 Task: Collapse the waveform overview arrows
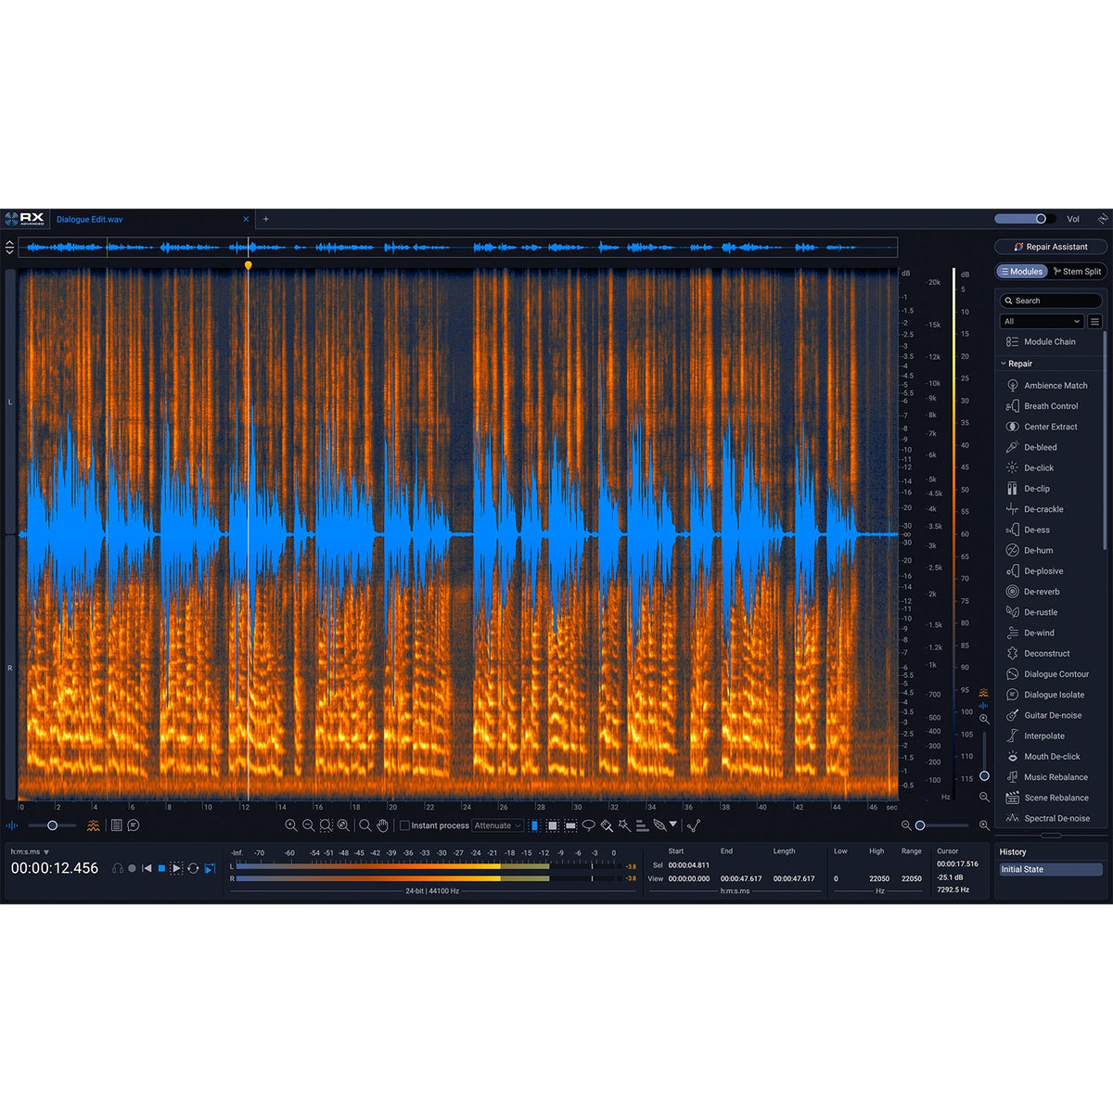tap(9, 248)
